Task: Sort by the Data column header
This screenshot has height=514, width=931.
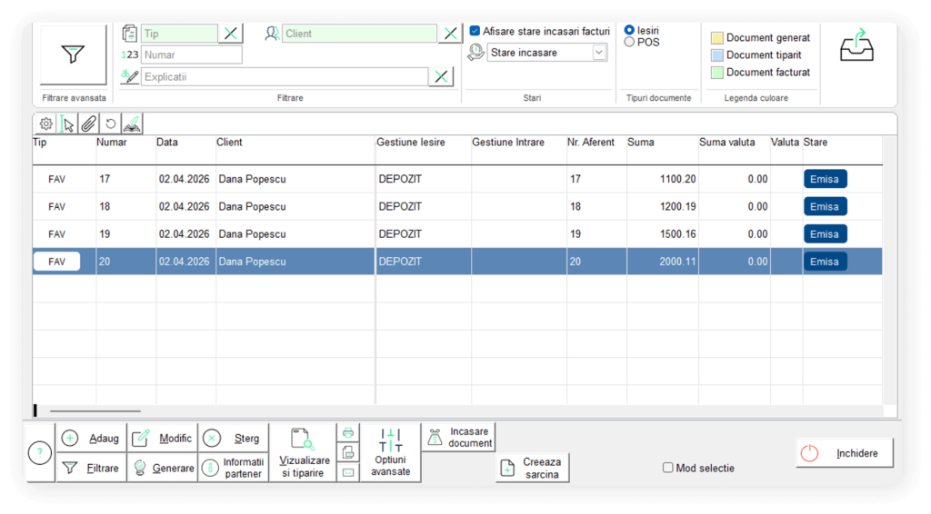Action: click(x=167, y=143)
